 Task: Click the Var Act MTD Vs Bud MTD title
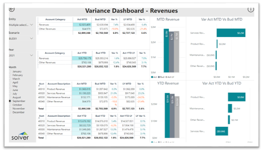coord(221,19)
